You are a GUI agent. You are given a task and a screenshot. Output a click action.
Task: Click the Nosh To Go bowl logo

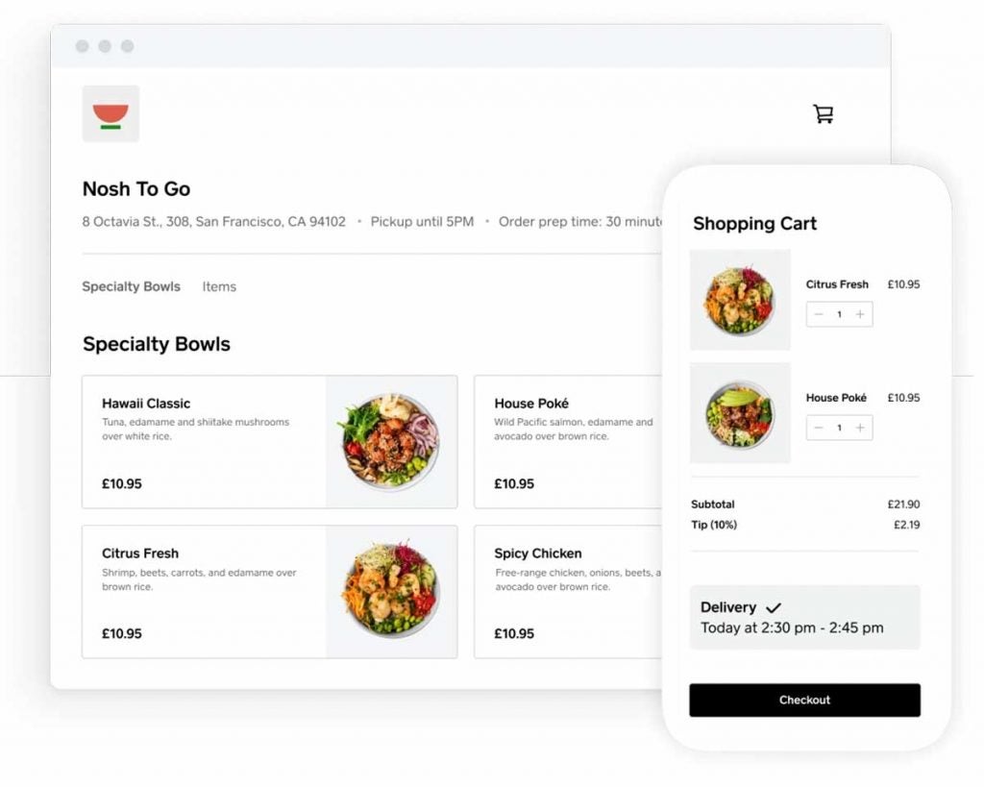click(x=111, y=113)
